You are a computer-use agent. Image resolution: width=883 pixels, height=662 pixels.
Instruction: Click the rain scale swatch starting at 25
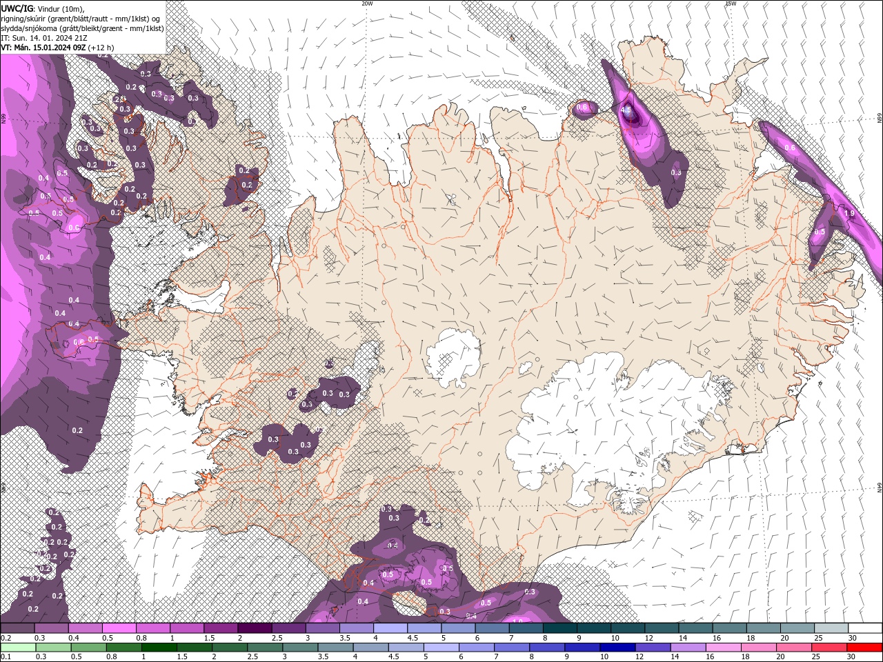click(829, 648)
